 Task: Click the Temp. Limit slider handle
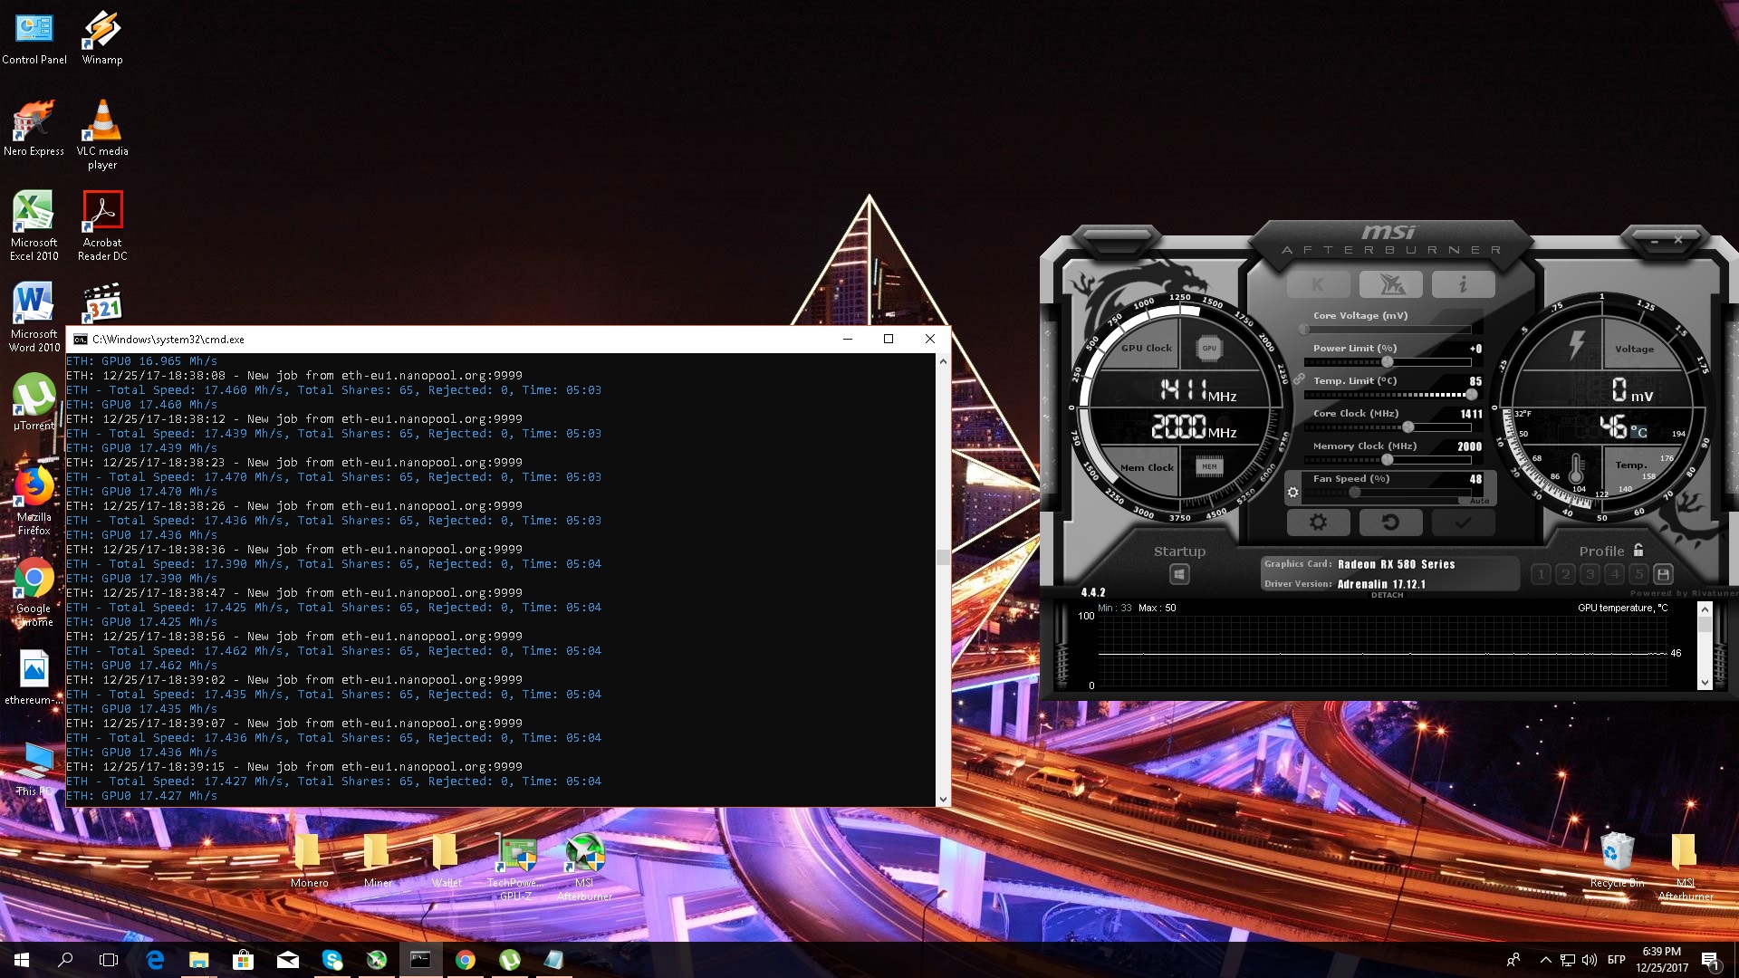click(1471, 395)
